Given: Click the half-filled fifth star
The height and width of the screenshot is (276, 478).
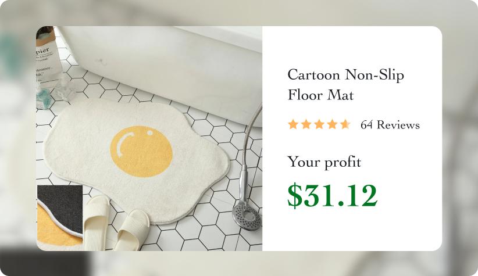Looking at the screenshot, I should click(x=345, y=124).
